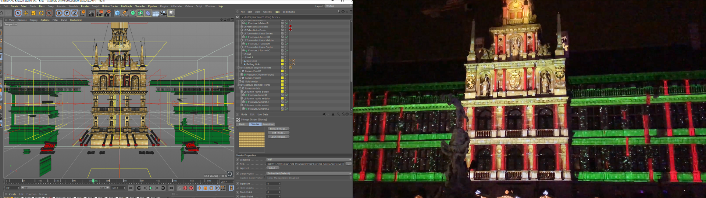Viewport: 706px width, 198px height.
Task: Select the spline Pen tool
Action: tap(125, 13)
